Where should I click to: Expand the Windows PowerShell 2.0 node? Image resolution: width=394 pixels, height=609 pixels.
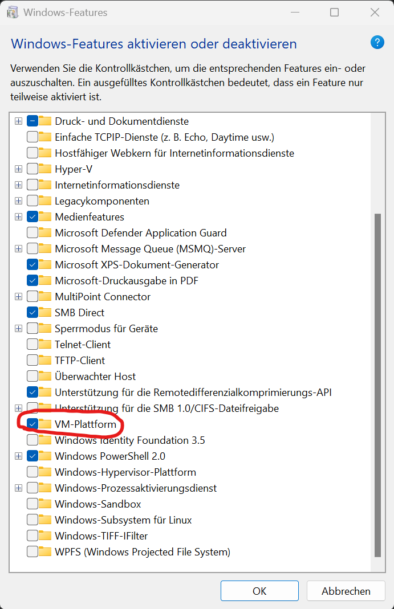coord(18,456)
